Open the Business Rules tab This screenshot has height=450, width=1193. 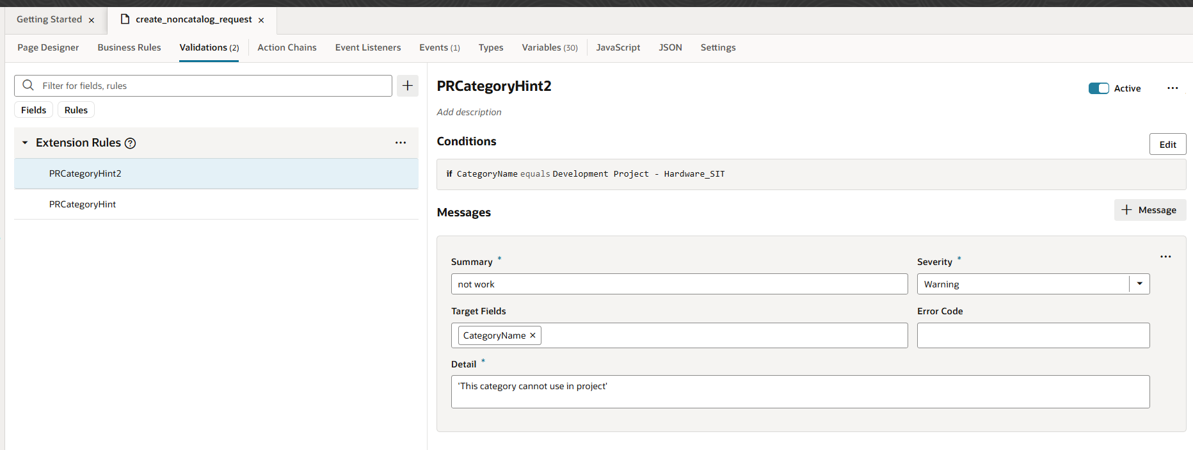pos(129,47)
